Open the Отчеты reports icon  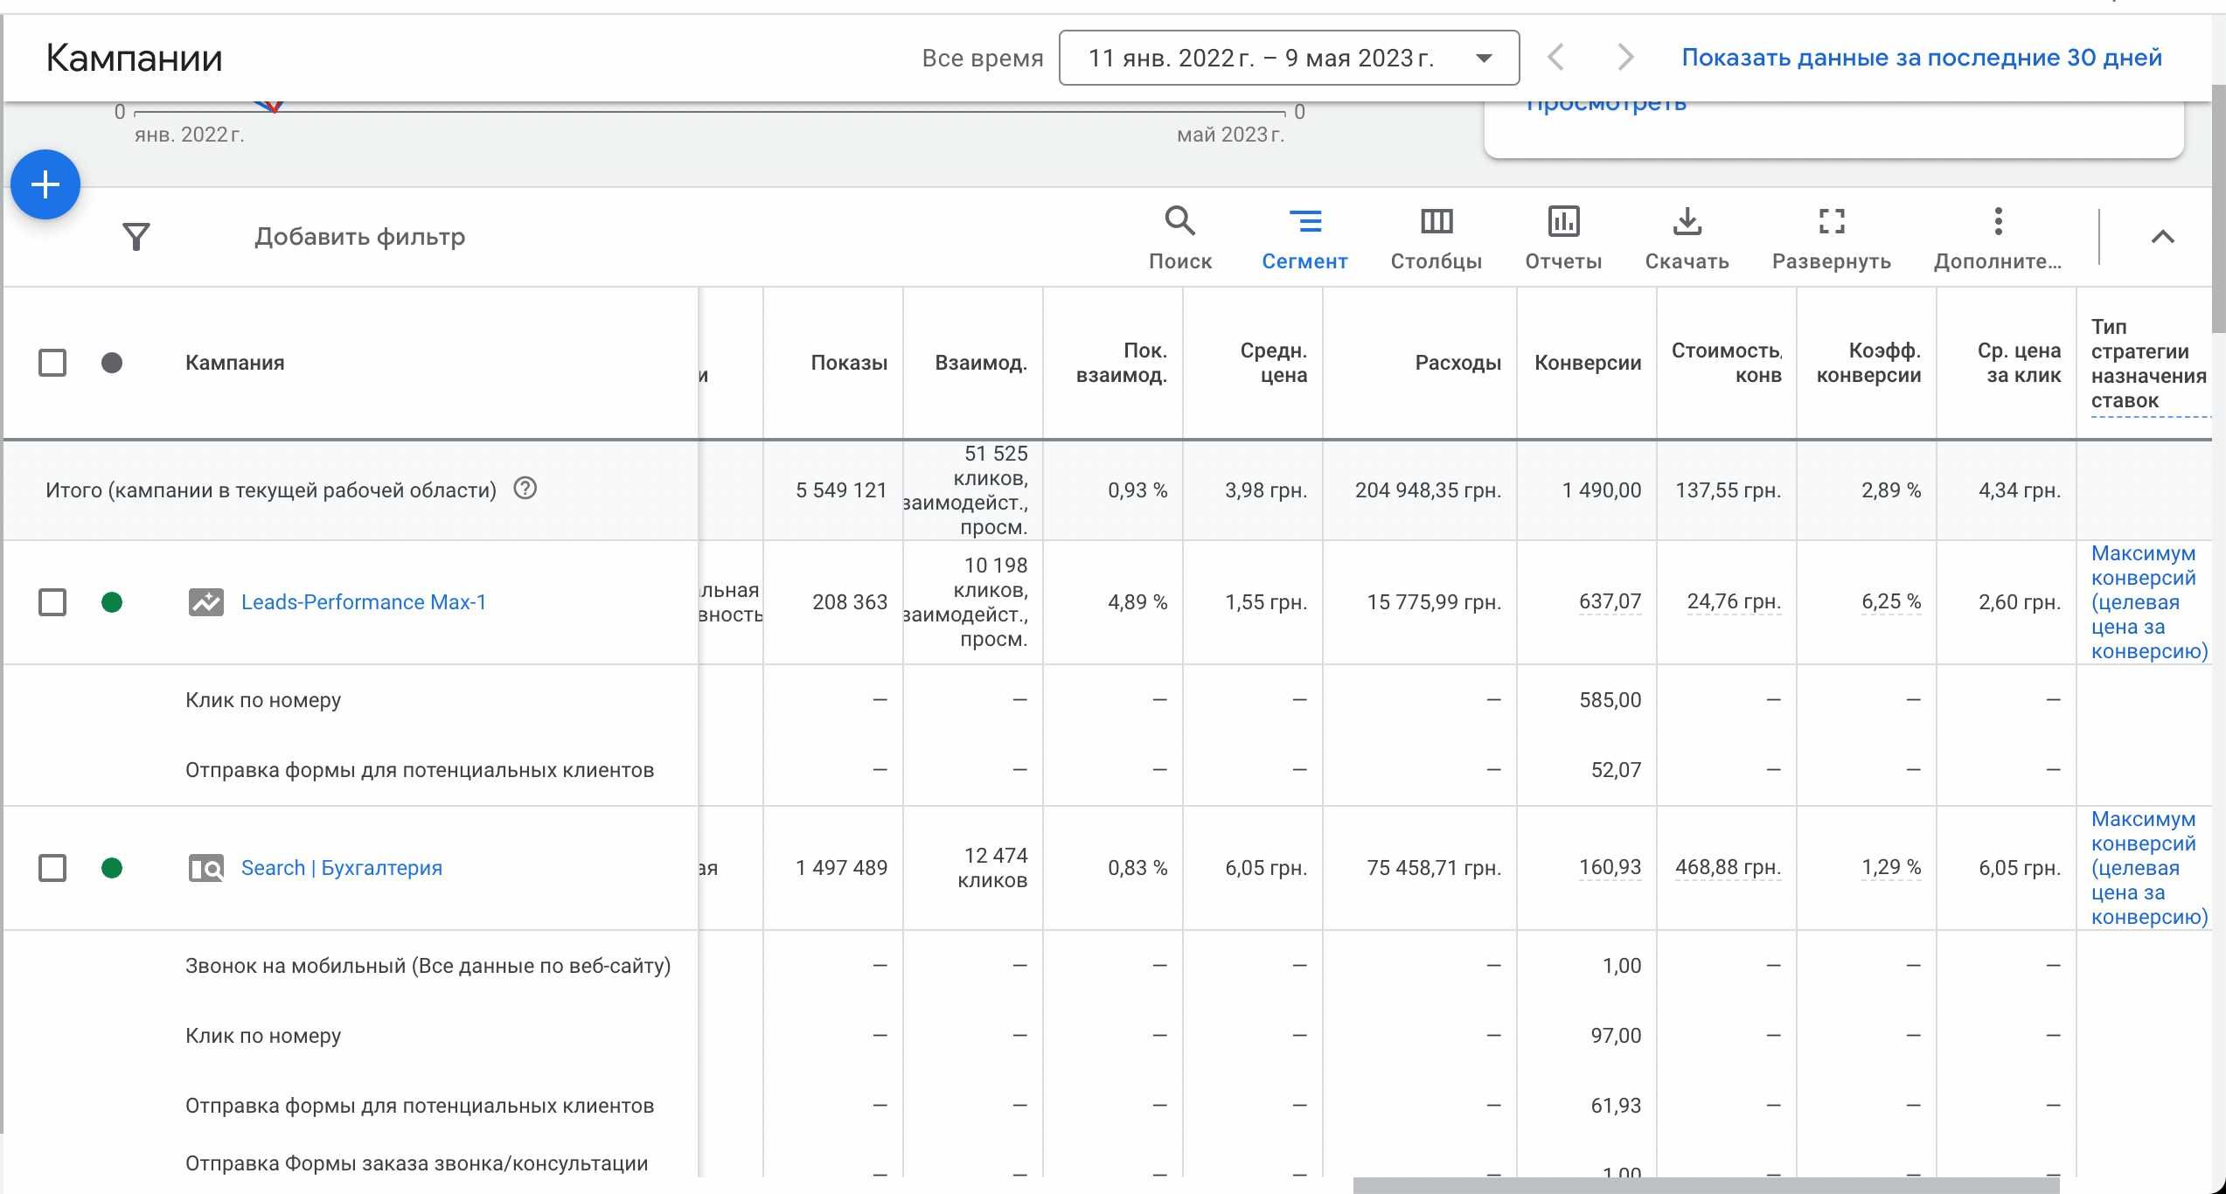click(1563, 238)
